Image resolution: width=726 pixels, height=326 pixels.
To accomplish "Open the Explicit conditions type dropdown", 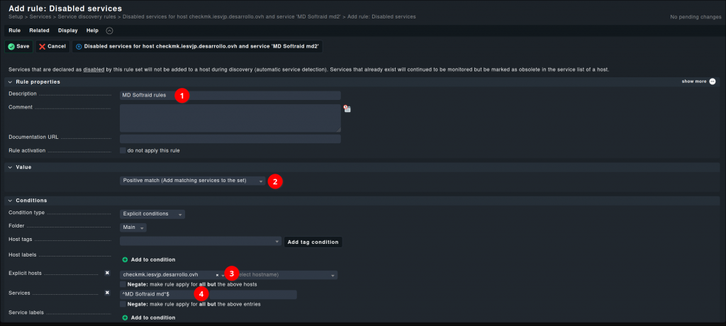I will [x=152, y=213].
